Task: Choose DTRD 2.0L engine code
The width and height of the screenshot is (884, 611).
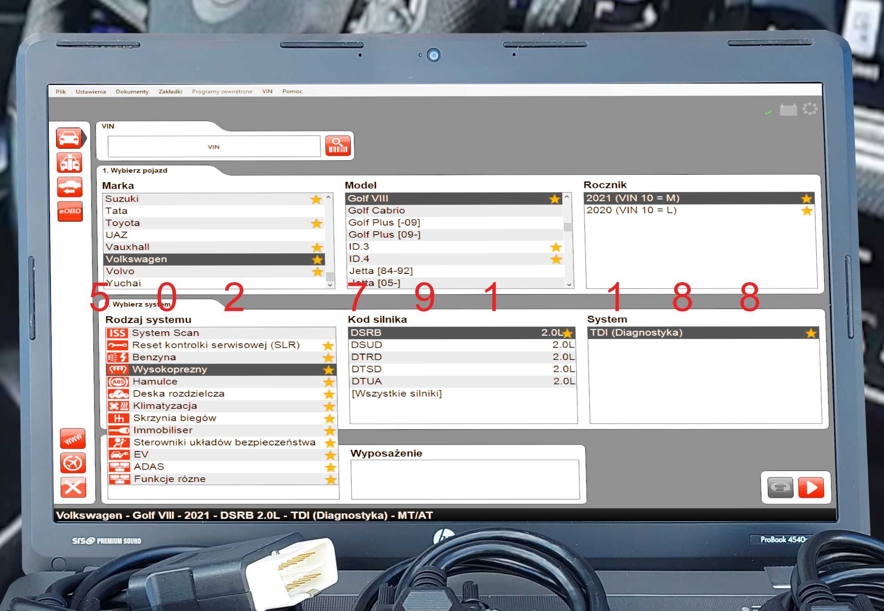Action: pos(463,357)
